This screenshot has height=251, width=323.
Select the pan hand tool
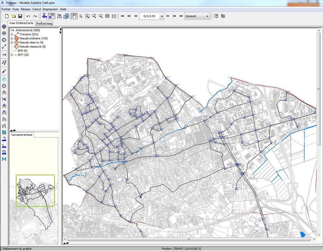pos(74,16)
